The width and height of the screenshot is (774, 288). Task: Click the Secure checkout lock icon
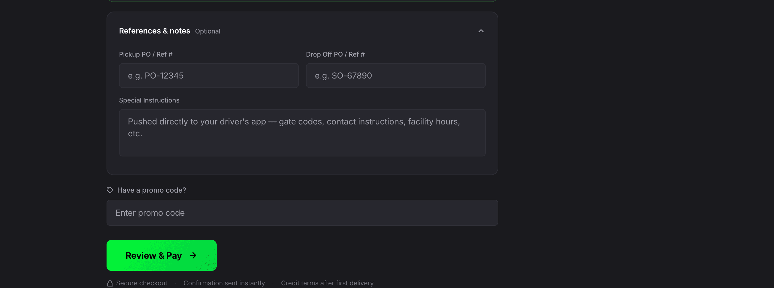[110, 283]
